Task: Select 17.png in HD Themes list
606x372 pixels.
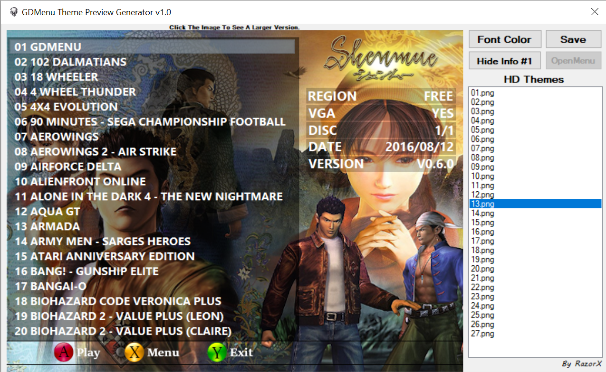Action: [x=535, y=241]
